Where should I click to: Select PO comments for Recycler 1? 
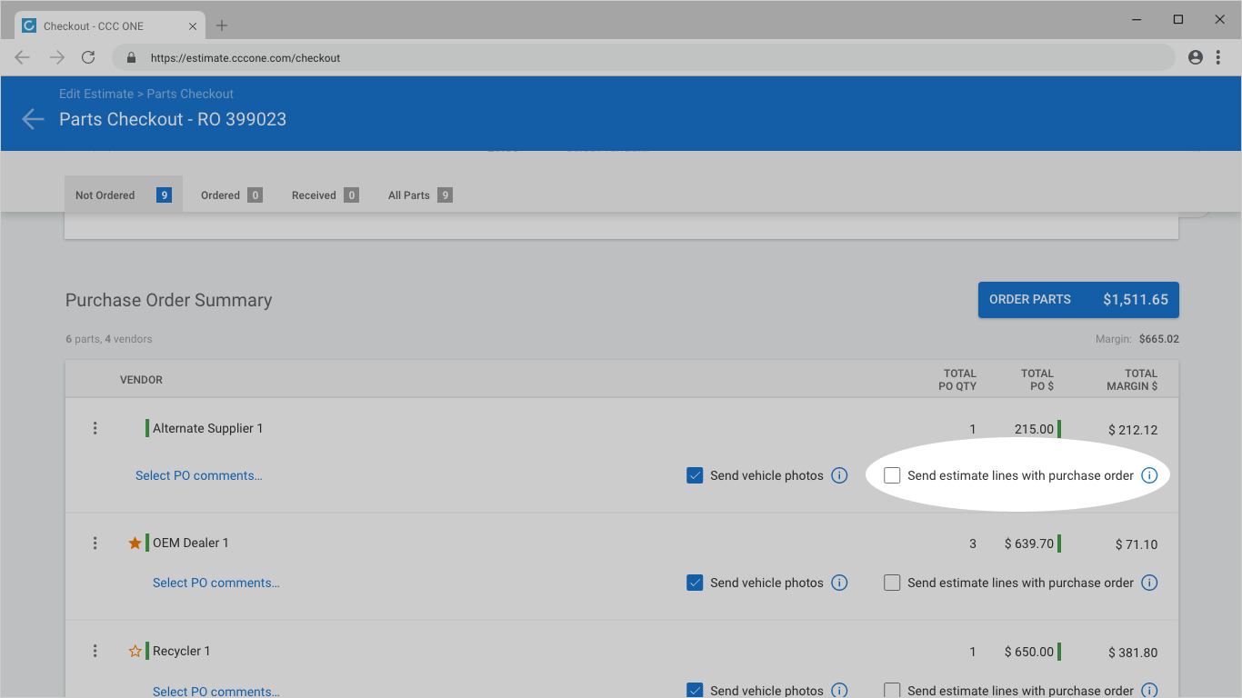pos(216,691)
